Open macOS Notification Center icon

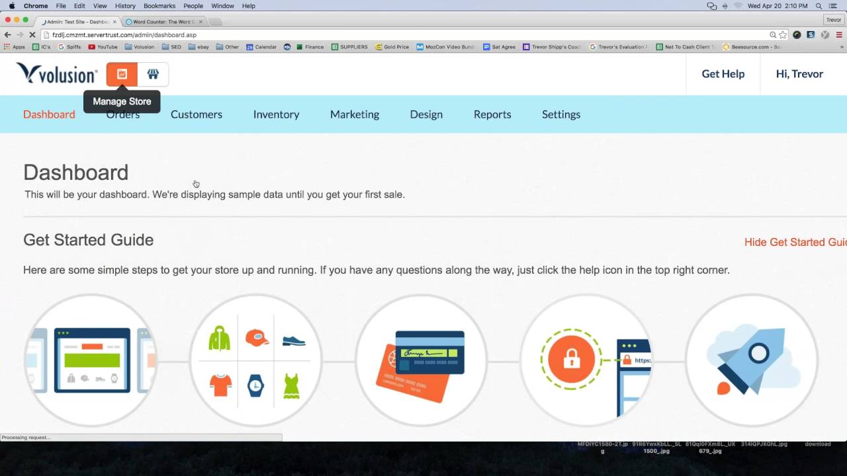pos(834,6)
